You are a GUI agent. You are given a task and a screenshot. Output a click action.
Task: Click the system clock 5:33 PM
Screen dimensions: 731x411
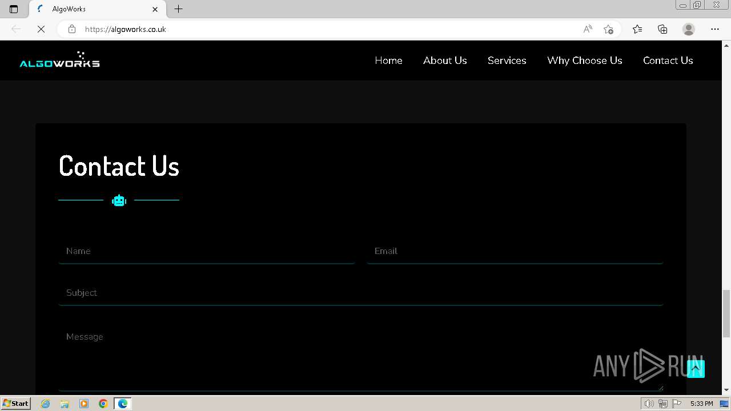pos(701,404)
